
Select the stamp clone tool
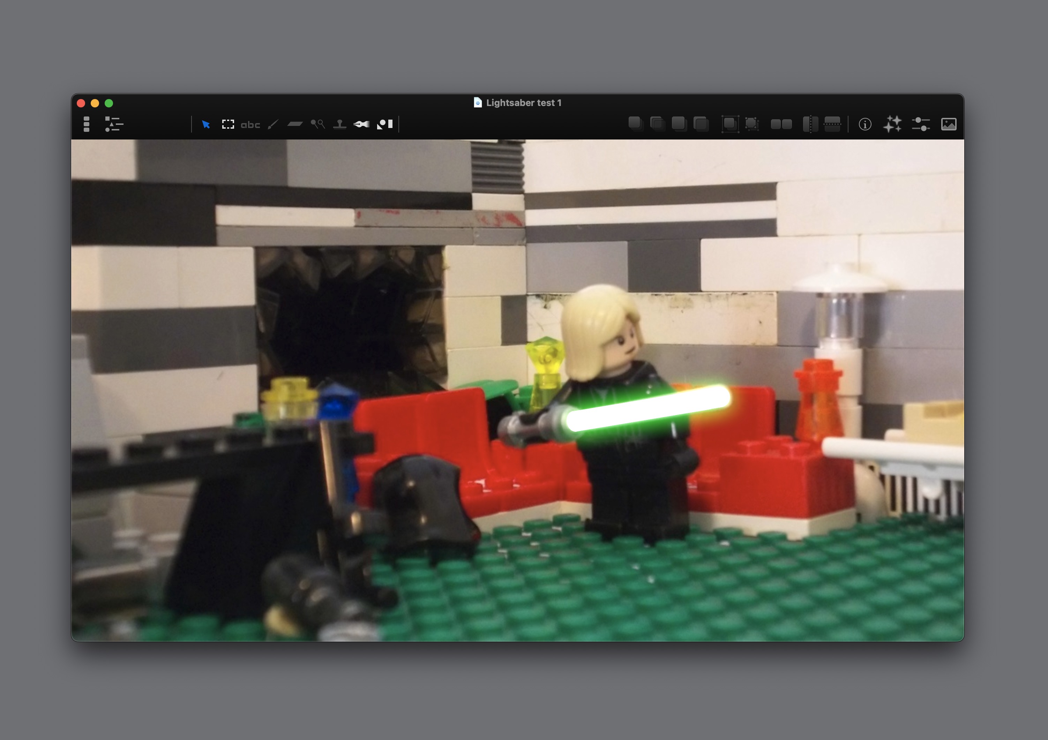click(339, 124)
